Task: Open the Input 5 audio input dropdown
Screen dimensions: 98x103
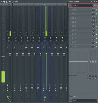Action: tap(83, 5)
